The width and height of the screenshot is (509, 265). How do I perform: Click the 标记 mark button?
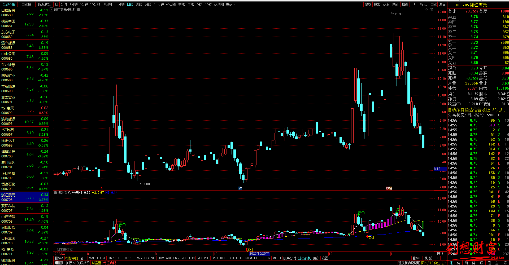click(423, 4)
